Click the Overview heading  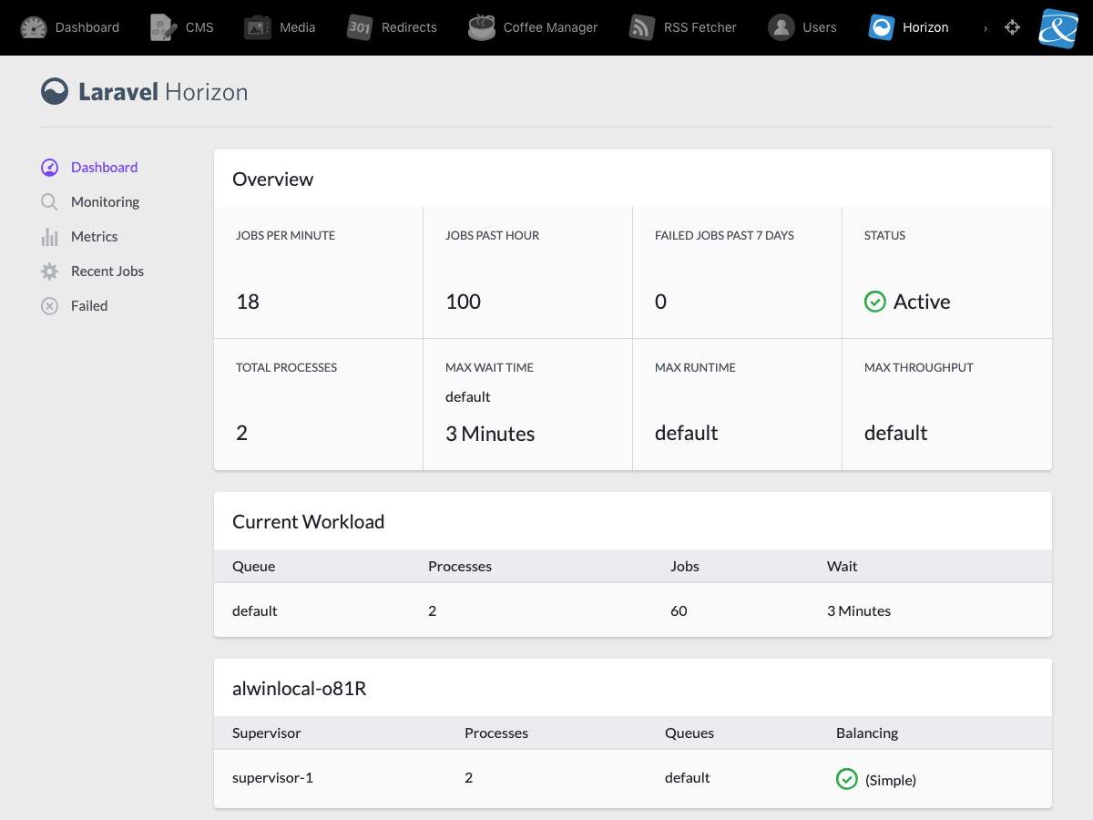pos(273,179)
